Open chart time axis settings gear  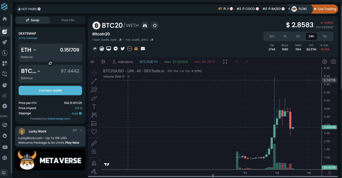point(329,173)
